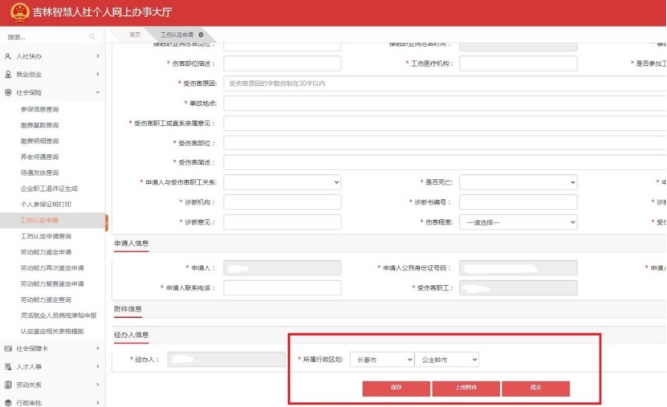
Task: Open the 长春市 city dropdown
Action: pyautogui.click(x=382, y=360)
